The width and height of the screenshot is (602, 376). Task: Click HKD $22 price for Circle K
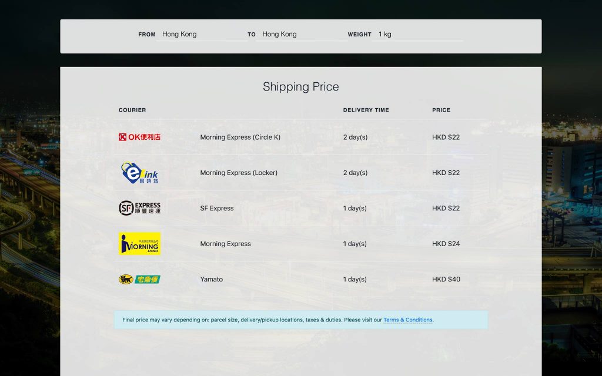(446, 137)
